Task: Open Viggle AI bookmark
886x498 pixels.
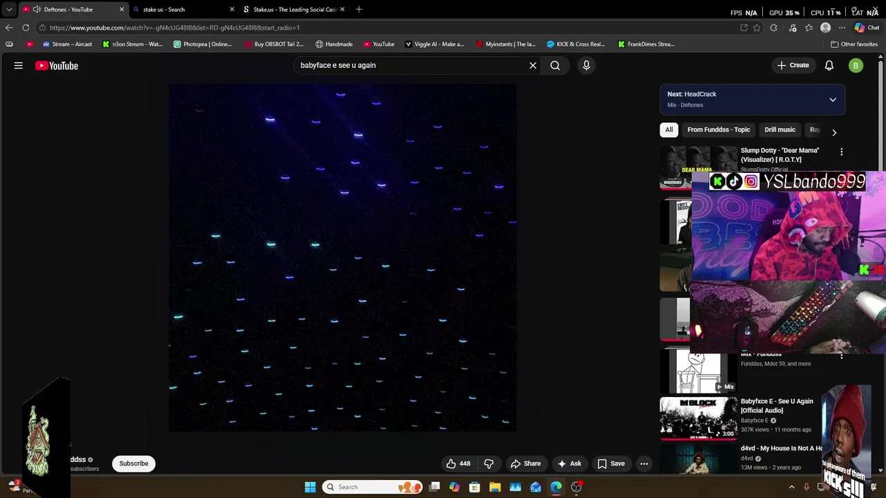Action: click(434, 44)
